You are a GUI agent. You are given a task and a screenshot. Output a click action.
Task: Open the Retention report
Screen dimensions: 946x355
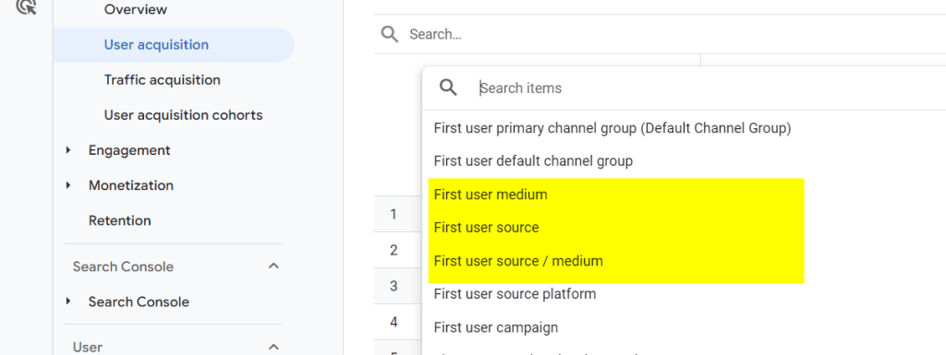119,220
